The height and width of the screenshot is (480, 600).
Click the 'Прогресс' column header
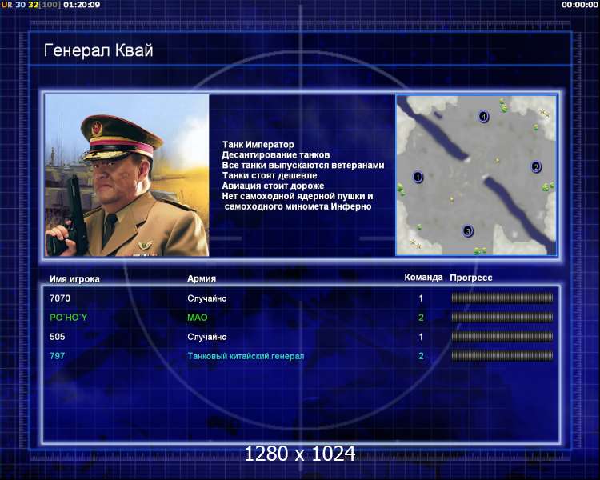click(471, 278)
